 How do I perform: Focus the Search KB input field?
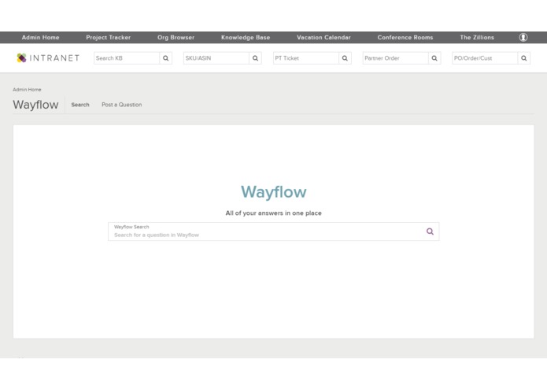(x=127, y=58)
